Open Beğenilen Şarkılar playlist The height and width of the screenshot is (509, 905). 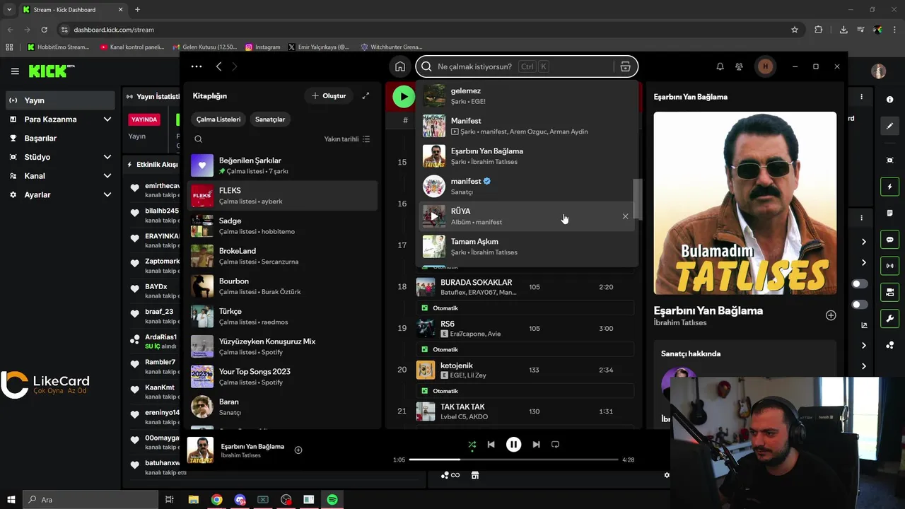283,165
